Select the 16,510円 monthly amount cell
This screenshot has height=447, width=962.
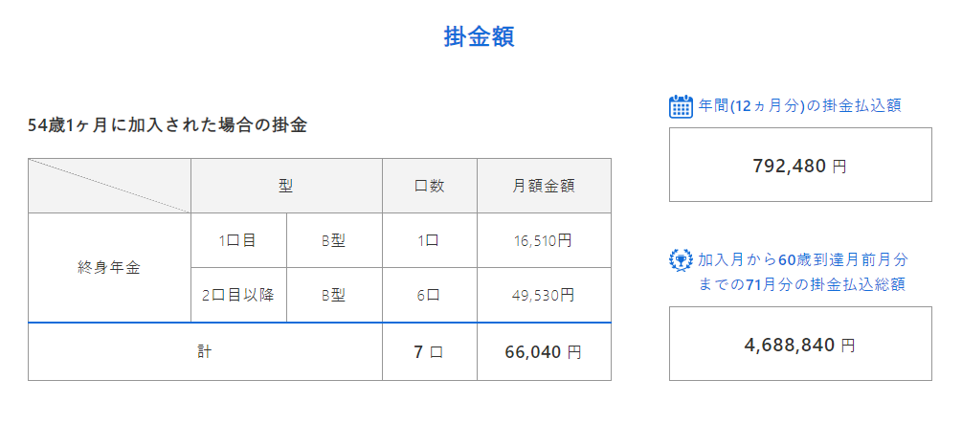click(x=544, y=240)
